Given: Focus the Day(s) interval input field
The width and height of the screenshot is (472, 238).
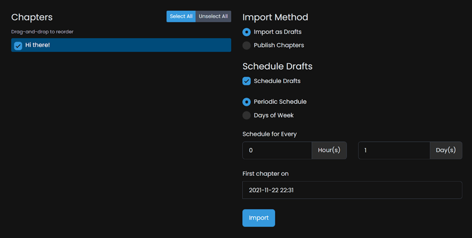Looking at the screenshot, I should (394, 150).
